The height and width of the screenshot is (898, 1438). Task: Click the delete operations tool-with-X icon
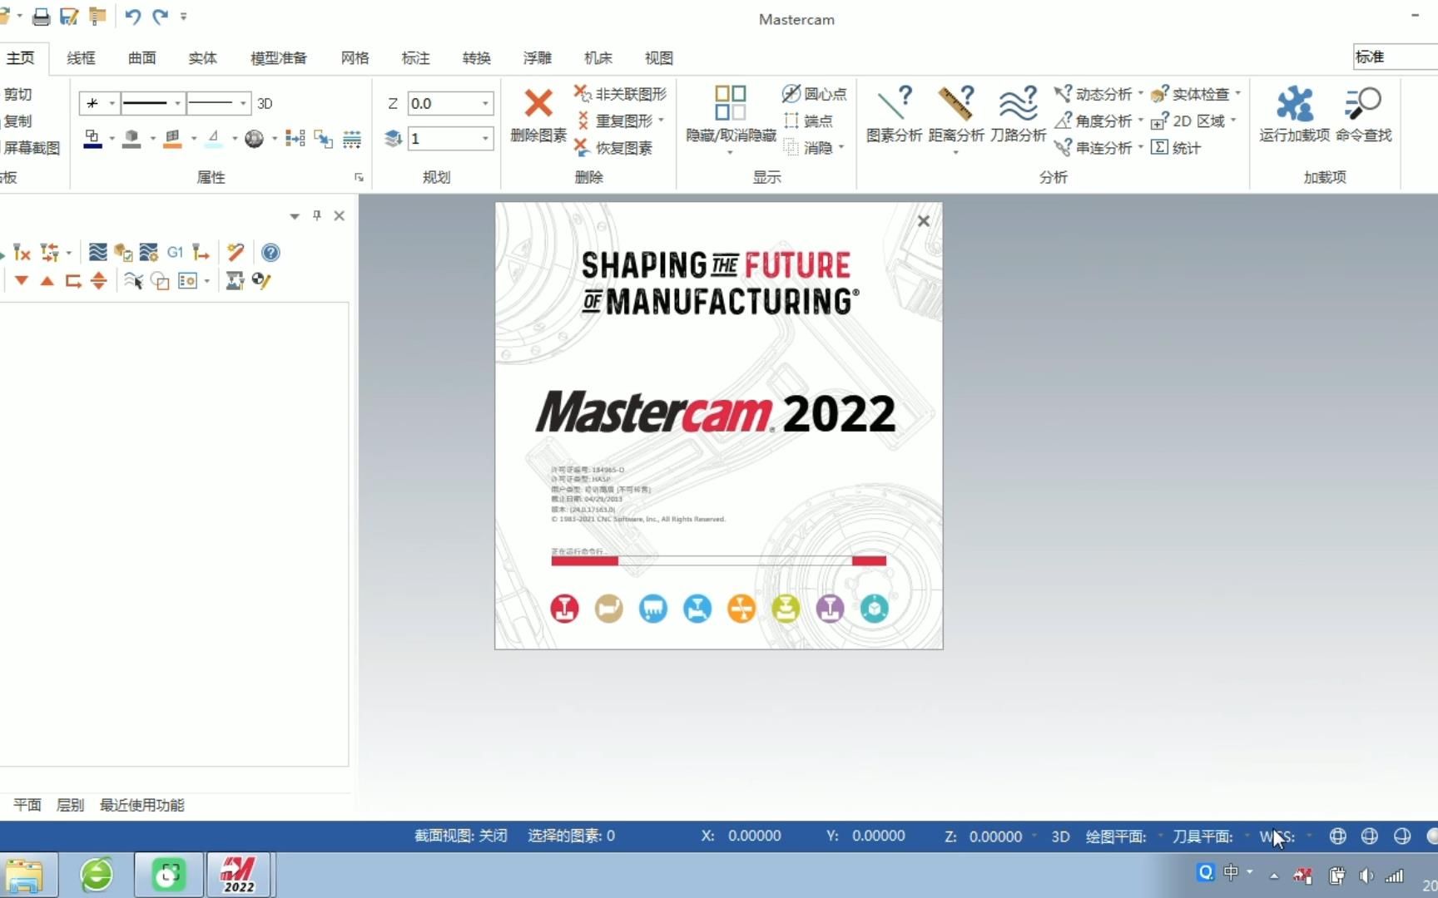tap(22, 252)
